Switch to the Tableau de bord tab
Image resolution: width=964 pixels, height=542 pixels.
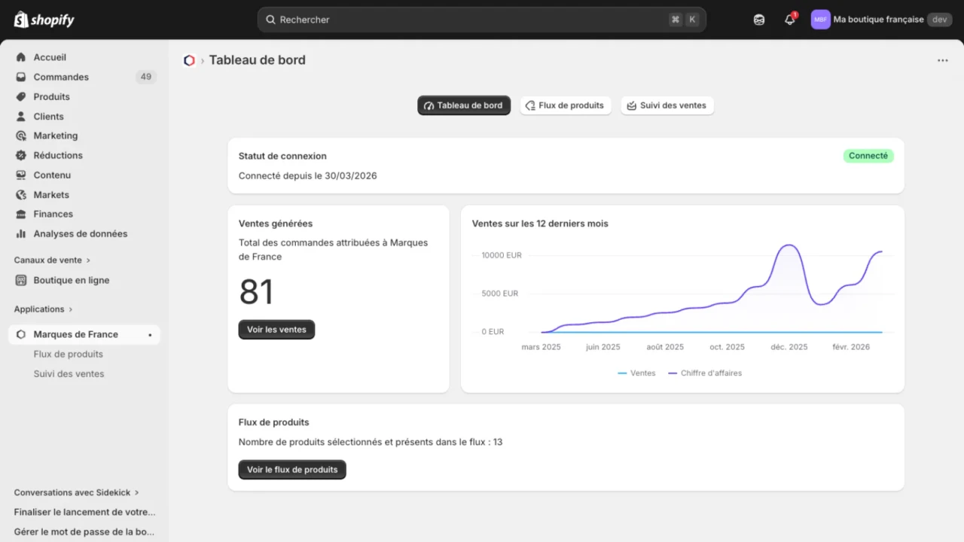(464, 105)
